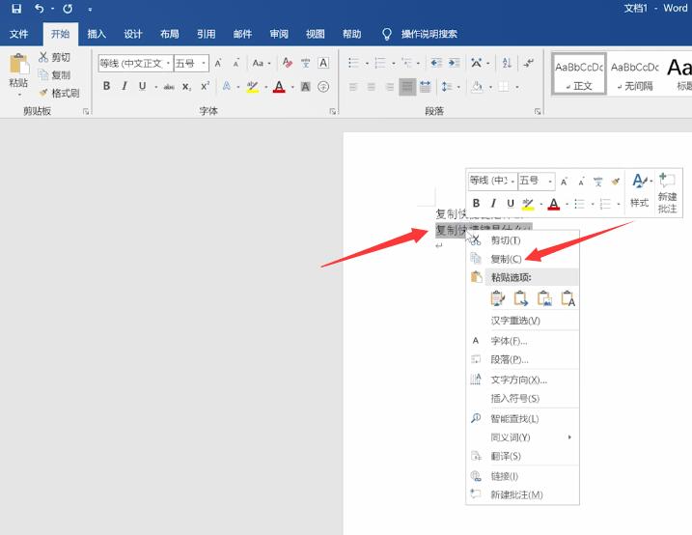
Task: Open the 同义词(Y) submenu
Action: pyautogui.click(x=523, y=437)
